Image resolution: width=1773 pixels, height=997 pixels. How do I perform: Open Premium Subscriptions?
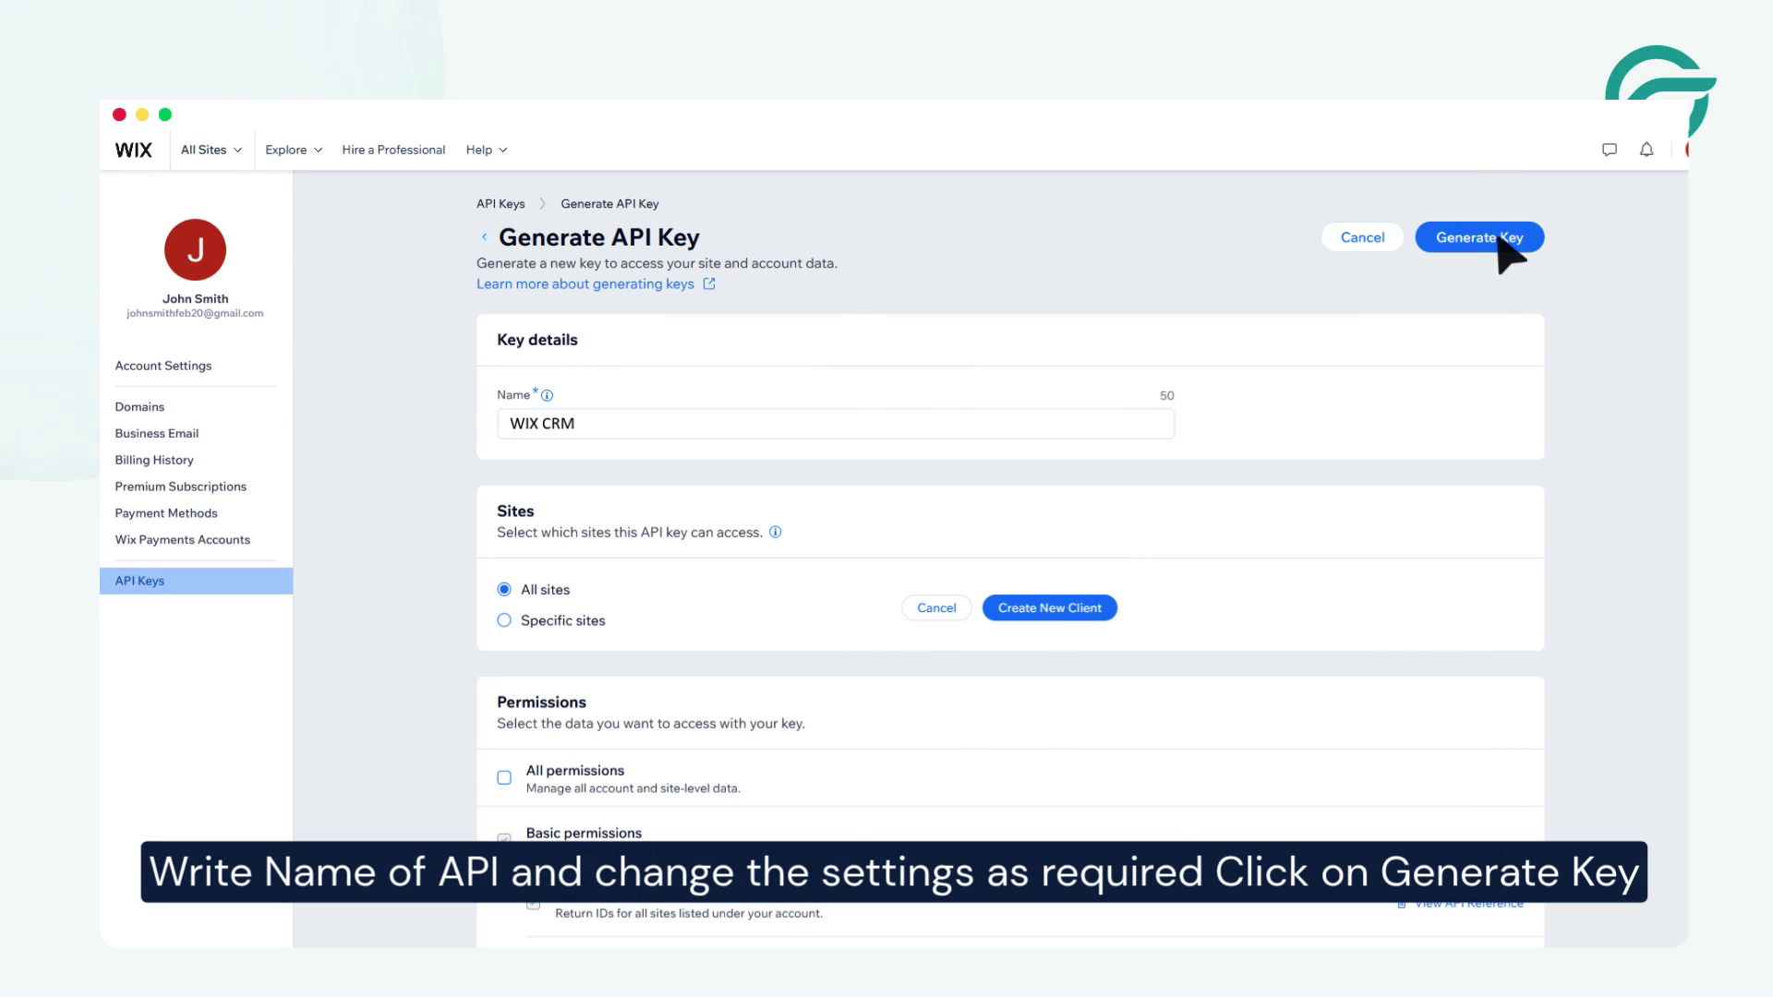[181, 486]
